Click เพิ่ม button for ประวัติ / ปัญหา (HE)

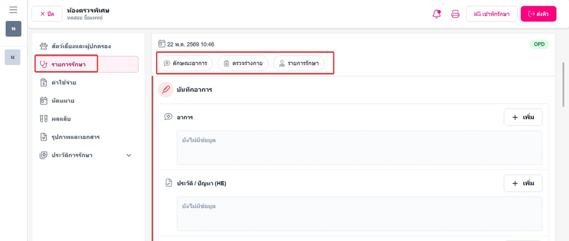523,184
